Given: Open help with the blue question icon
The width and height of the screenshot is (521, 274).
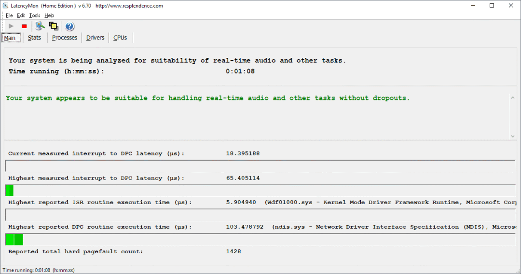Looking at the screenshot, I should pyautogui.click(x=69, y=26).
